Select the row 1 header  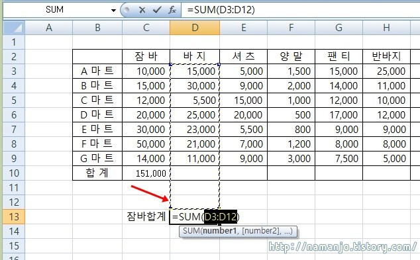coord(14,42)
